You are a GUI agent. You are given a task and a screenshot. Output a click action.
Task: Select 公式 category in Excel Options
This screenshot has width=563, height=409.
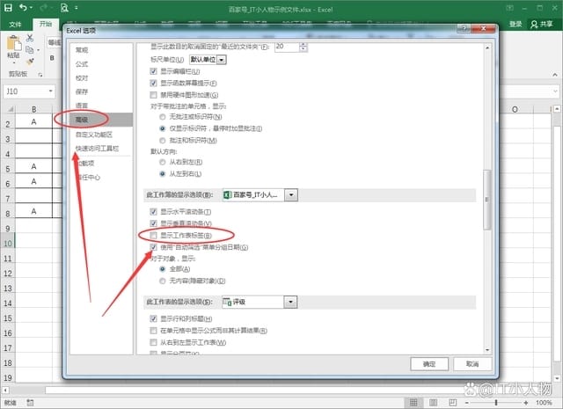tap(82, 64)
